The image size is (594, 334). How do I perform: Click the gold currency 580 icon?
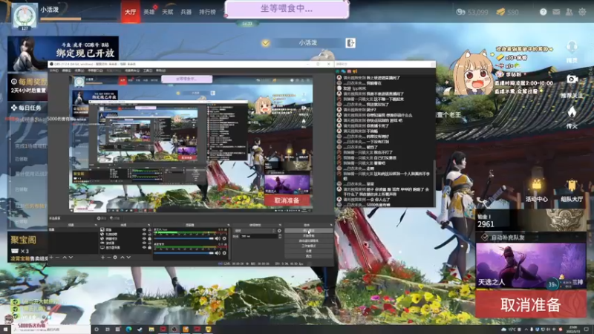[x=500, y=12]
